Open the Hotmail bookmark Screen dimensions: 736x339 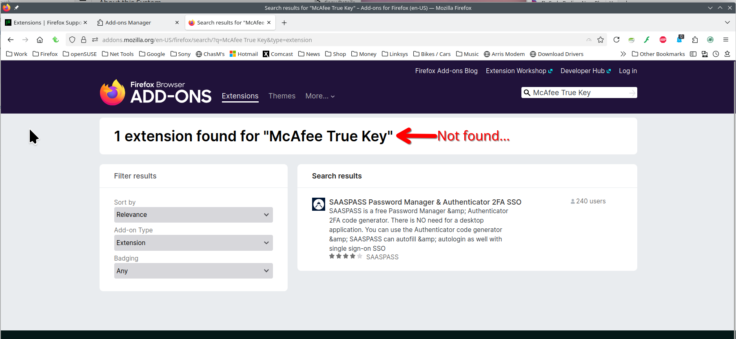click(x=244, y=54)
